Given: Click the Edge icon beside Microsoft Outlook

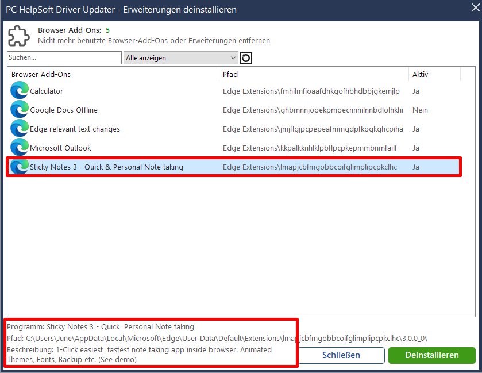Looking at the screenshot, I should click(20, 148).
